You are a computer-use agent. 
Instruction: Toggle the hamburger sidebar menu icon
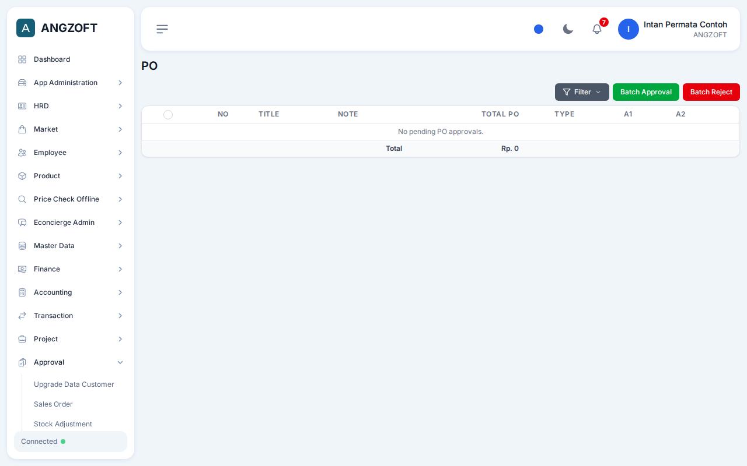click(162, 29)
